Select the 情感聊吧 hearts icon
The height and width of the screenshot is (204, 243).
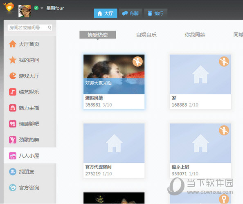13,124
